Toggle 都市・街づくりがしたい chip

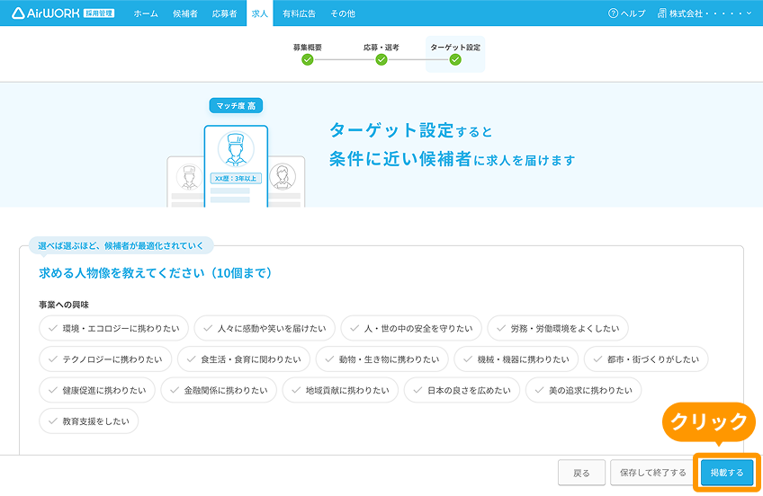click(x=646, y=359)
